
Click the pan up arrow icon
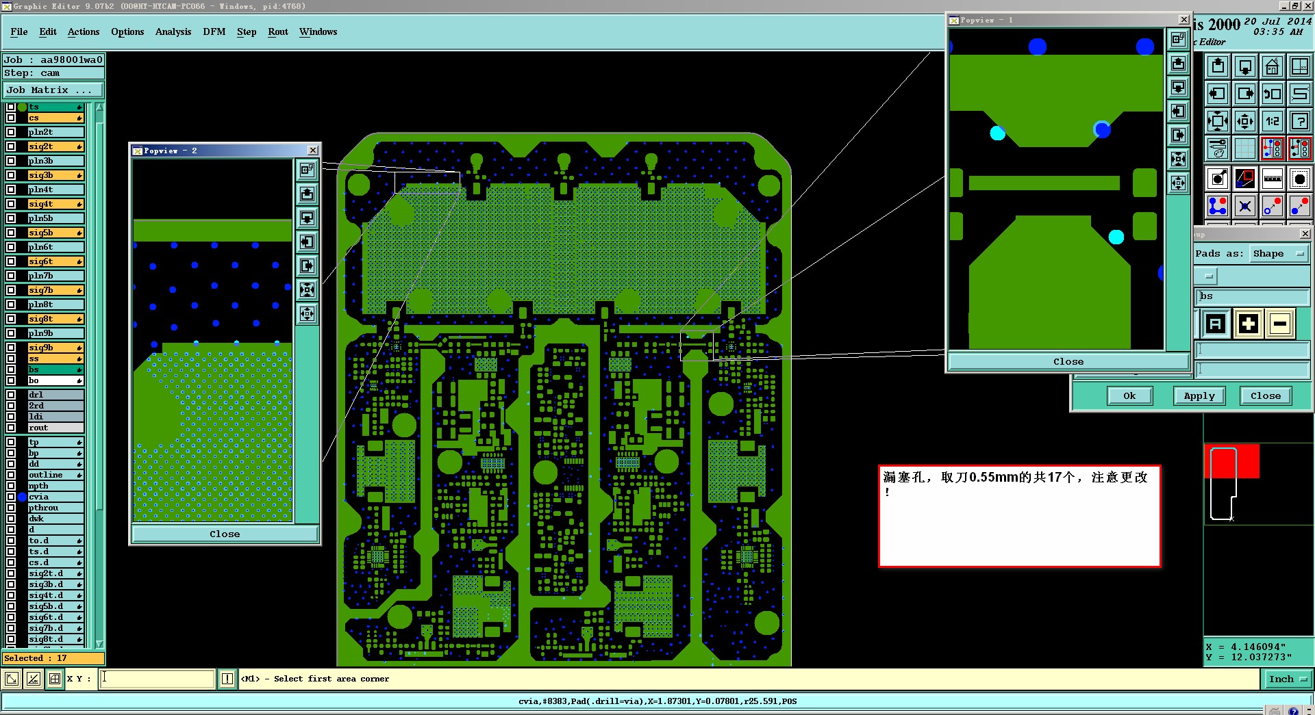[x=1218, y=66]
